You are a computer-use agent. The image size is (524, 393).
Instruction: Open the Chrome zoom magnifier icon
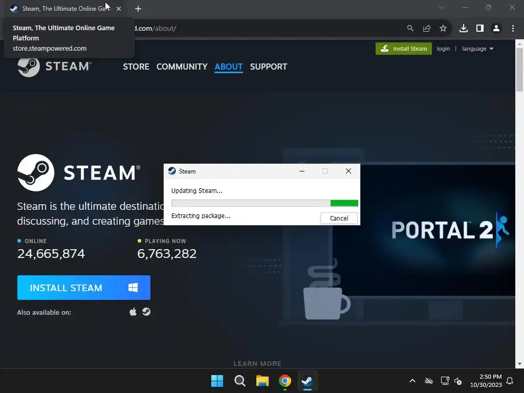point(410,29)
